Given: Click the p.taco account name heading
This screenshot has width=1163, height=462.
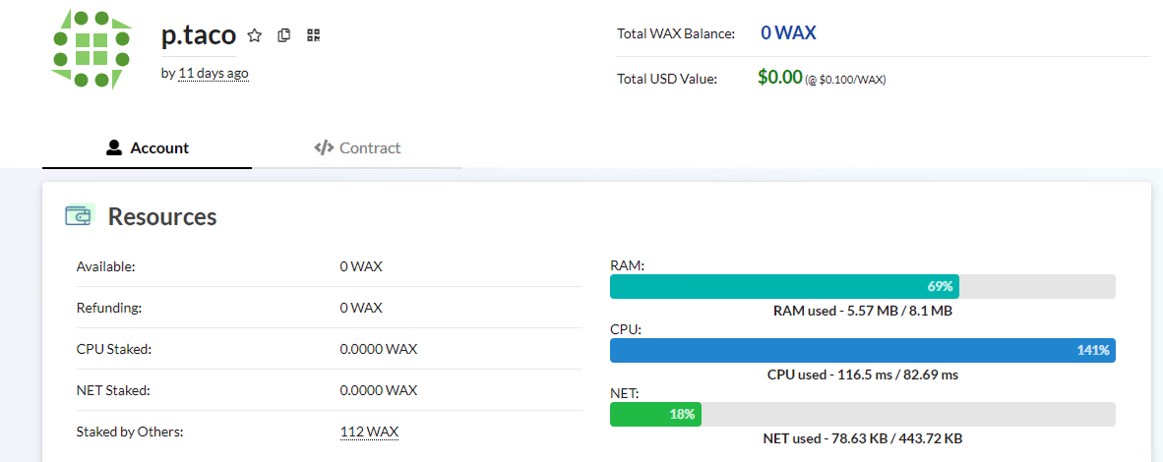Looking at the screenshot, I should click(198, 34).
